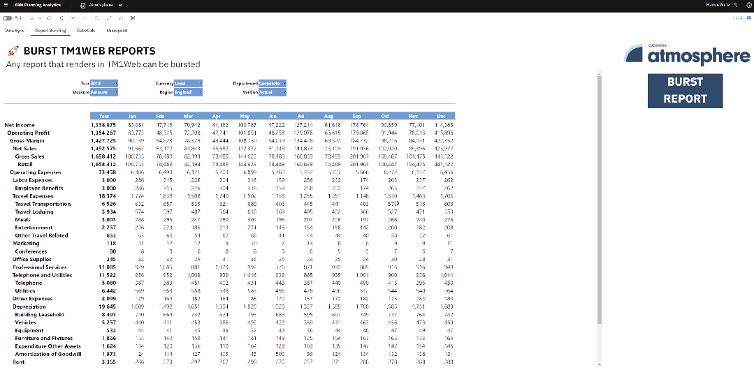Open the Sharepoint tab
Image resolution: width=754 pixels, height=377 pixels.
pos(117,30)
